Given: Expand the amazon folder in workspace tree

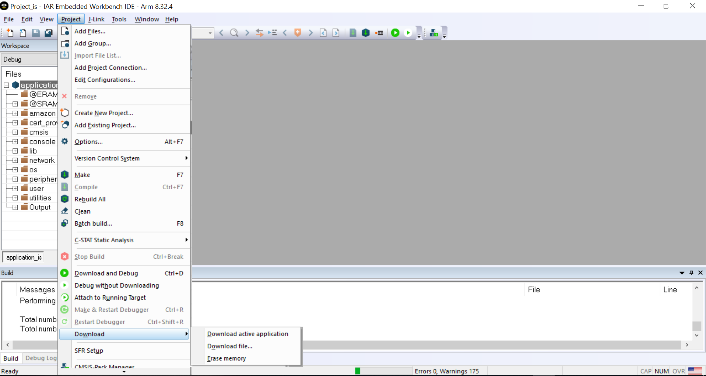Looking at the screenshot, I should click(x=15, y=113).
